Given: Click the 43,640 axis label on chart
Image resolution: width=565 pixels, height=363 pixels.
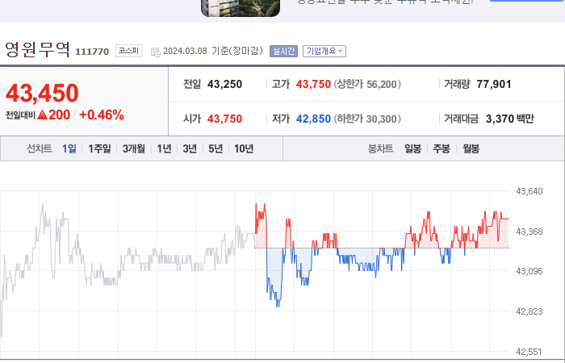Looking at the screenshot, I should click(529, 191).
